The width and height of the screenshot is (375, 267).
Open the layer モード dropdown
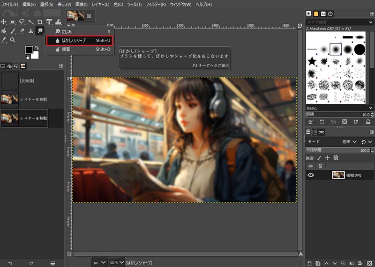coord(332,142)
